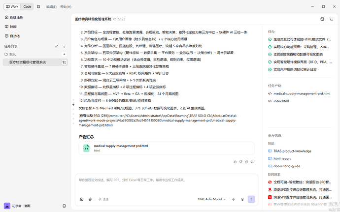
Task: Open user profile 初学者
Action: coord(17,206)
